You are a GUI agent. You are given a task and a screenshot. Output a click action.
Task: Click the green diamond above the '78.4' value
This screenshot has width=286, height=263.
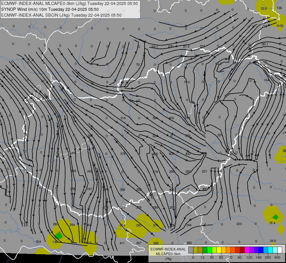(275, 217)
